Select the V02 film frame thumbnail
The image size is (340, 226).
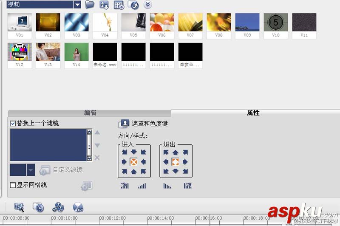pyautogui.click(x=48, y=23)
